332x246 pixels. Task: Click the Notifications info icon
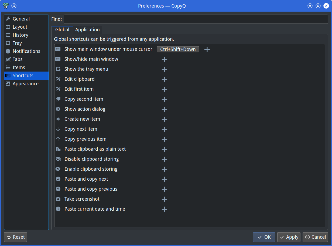click(8, 51)
